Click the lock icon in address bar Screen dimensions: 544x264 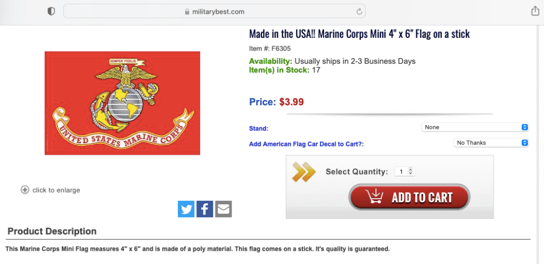pyautogui.click(x=188, y=12)
